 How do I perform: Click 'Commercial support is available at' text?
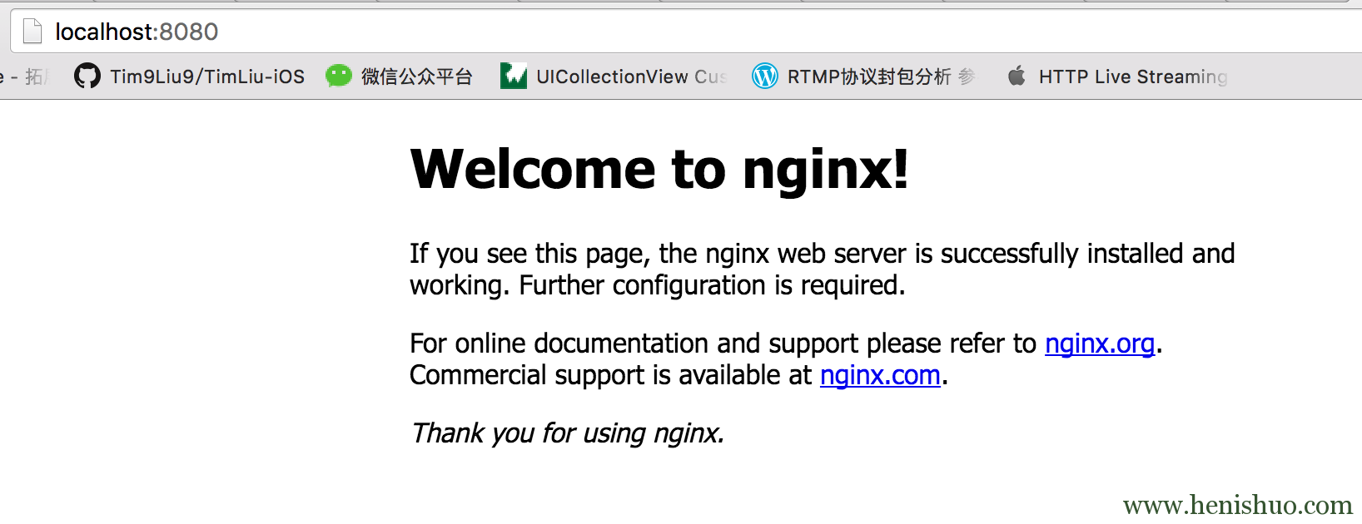click(x=610, y=375)
